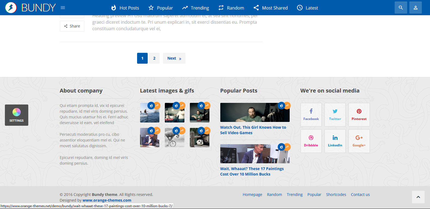Select Trending in top navigation

pyautogui.click(x=196, y=8)
